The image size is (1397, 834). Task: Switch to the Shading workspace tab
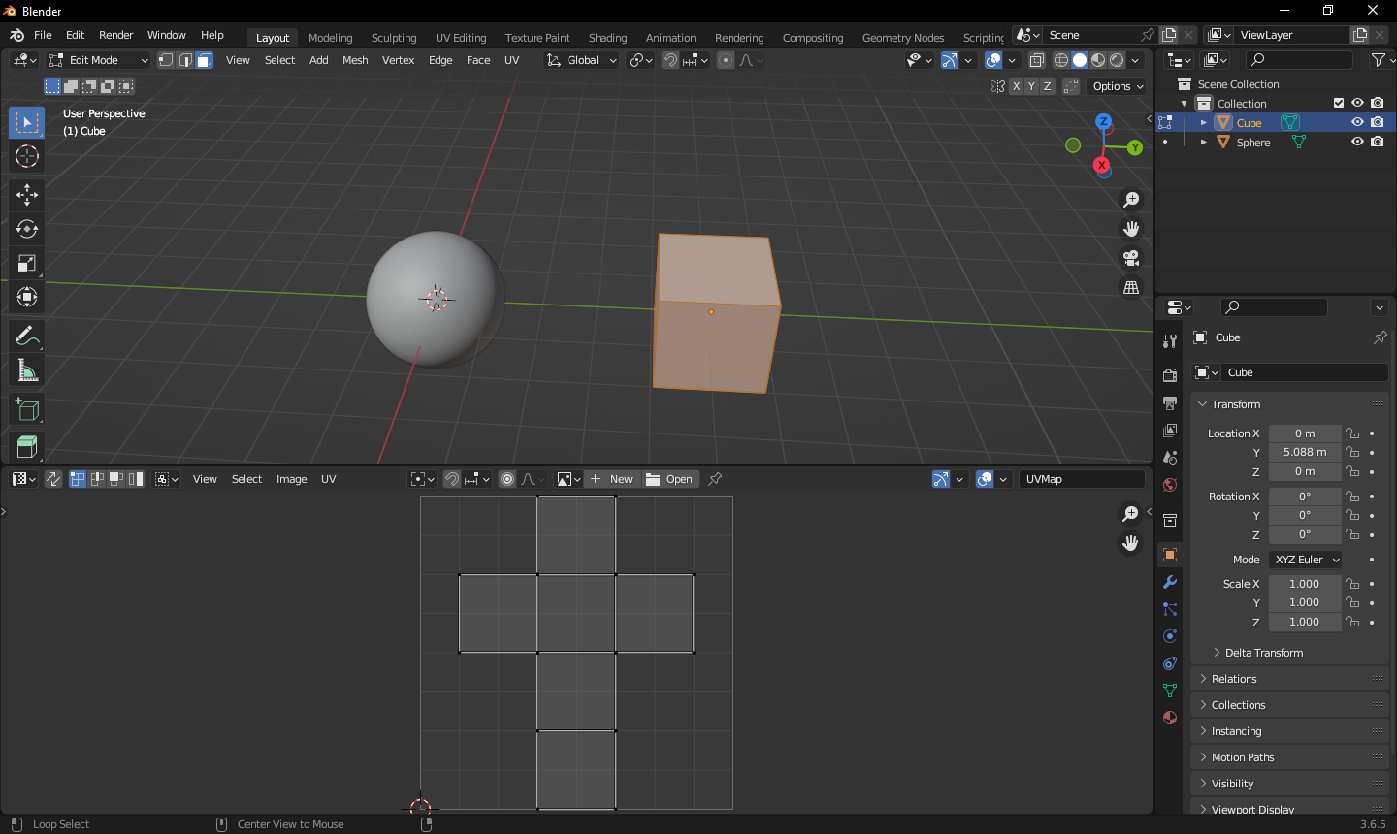607,38
